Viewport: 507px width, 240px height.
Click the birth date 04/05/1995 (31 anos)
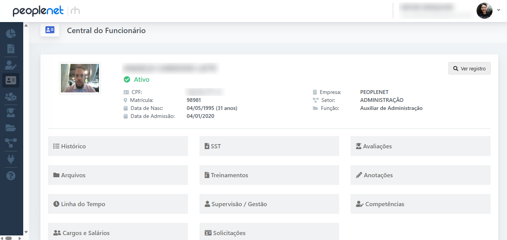pyautogui.click(x=212, y=108)
